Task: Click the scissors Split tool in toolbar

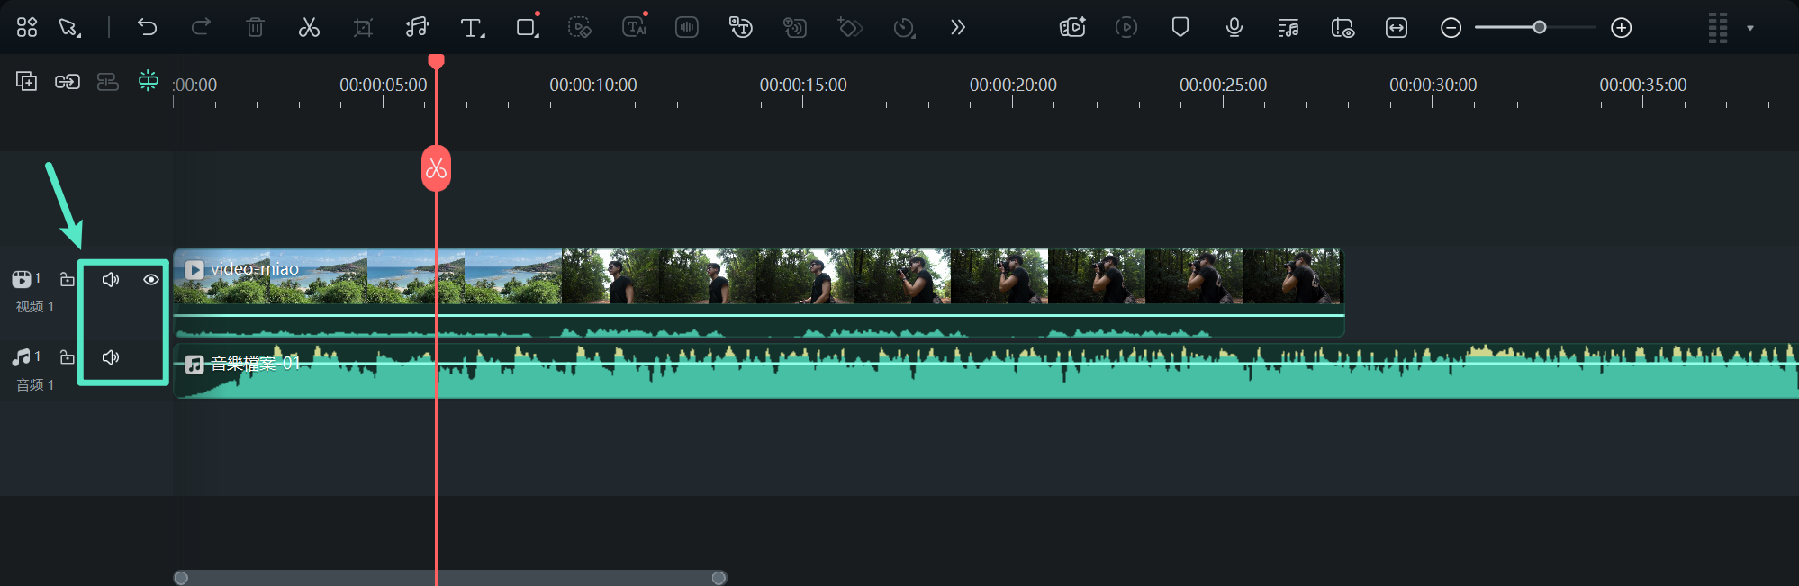Action: [309, 28]
